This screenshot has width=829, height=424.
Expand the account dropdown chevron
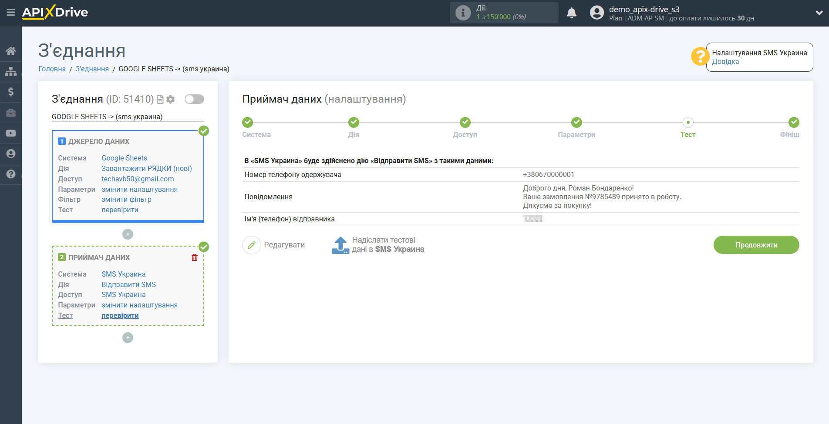pyautogui.click(x=819, y=13)
